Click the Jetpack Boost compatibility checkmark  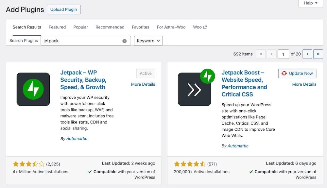pos(251,172)
